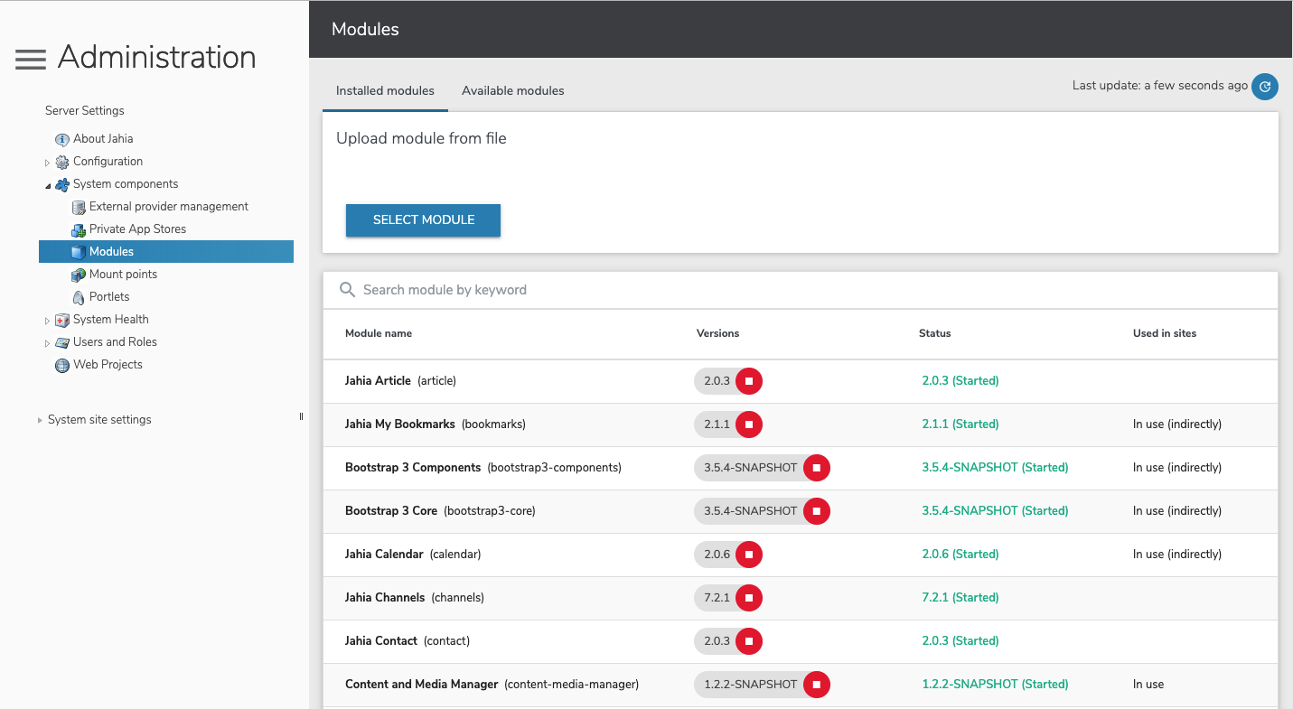Select the Configuration gear icon
The height and width of the screenshot is (709, 1293).
pyautogui.click(x=61, y=161)
